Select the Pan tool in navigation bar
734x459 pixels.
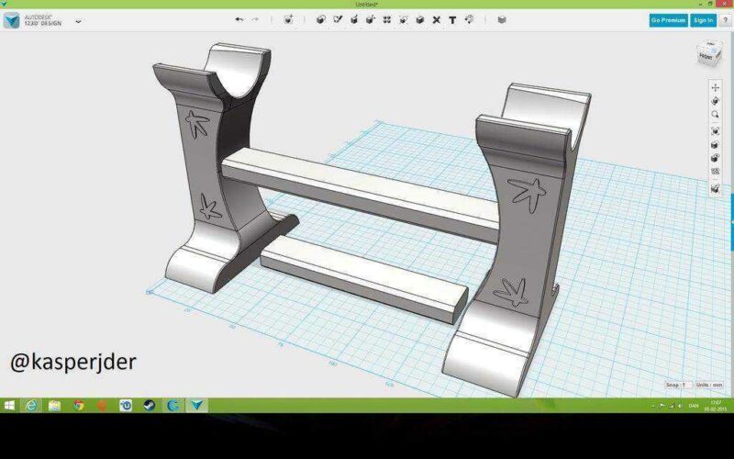point(716,87)
